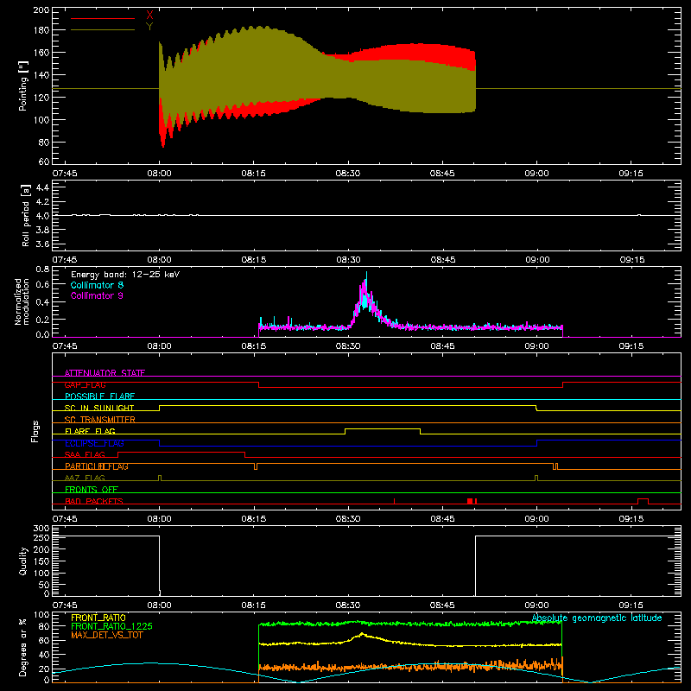Select the ECLIPSE_FLAG label
The height and width of the screenshot is (691, 691).
(94, 443)
